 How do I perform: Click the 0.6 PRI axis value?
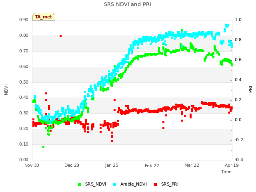238,60
